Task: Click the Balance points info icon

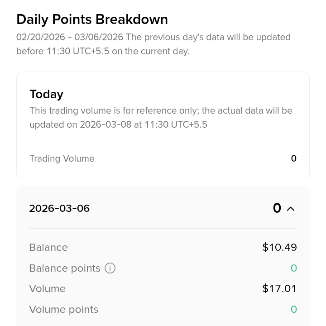Action: pyautogui.click(x=110, y=268)
